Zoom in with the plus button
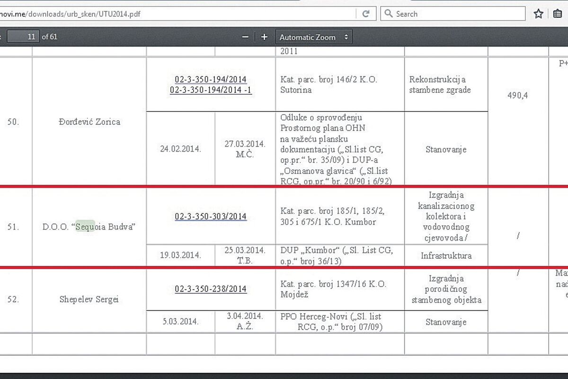This screenshot has height=379, width=568. 264,37
